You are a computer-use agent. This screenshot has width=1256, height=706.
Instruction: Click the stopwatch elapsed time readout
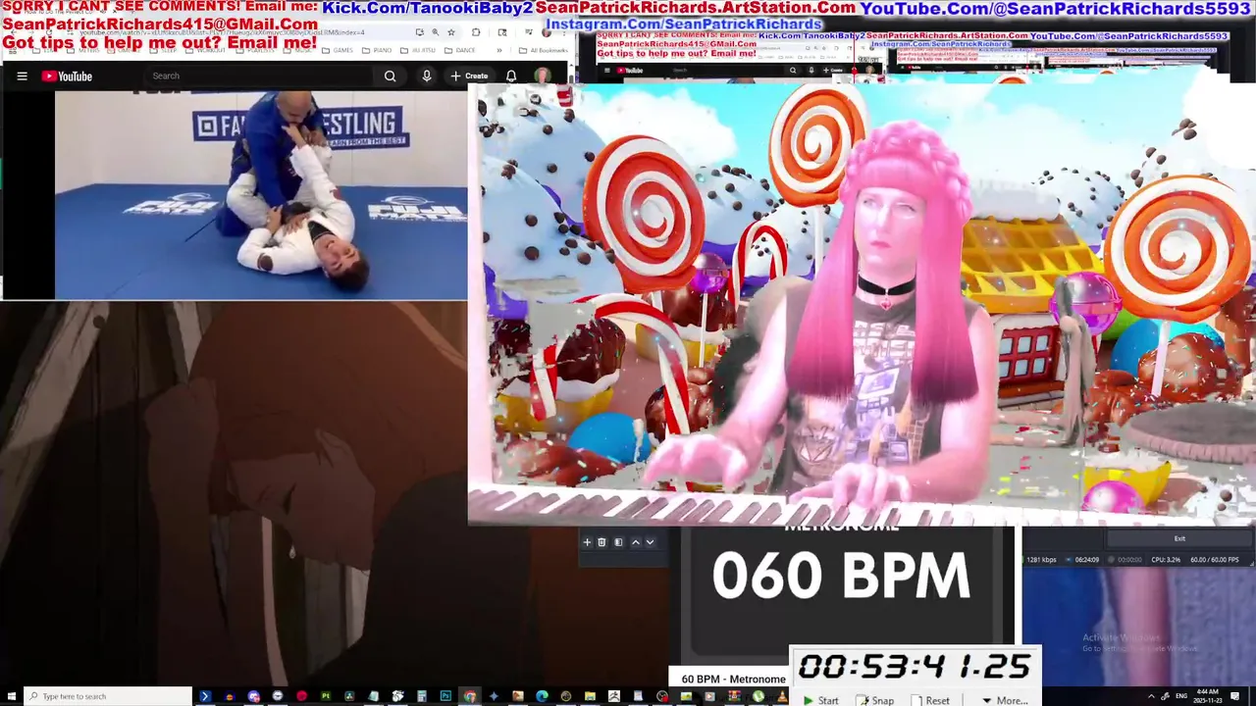[x=915, y=667]
